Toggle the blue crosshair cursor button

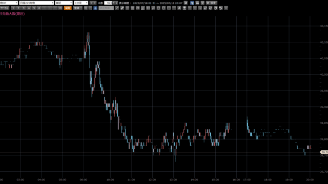click(x=95, y=8)
